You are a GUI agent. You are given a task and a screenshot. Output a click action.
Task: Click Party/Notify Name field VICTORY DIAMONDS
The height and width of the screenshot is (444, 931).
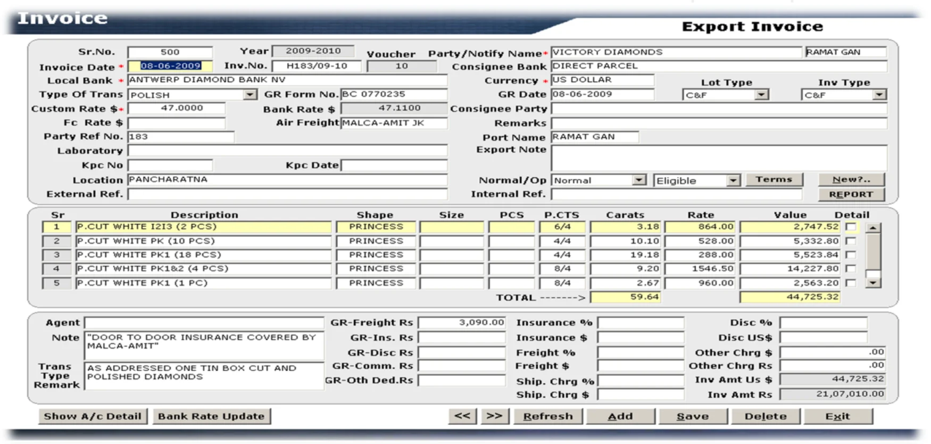(676, 52)
